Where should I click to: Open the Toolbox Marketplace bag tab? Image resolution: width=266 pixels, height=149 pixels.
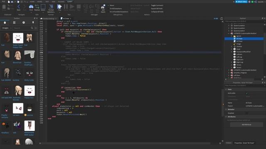point(5,22)
